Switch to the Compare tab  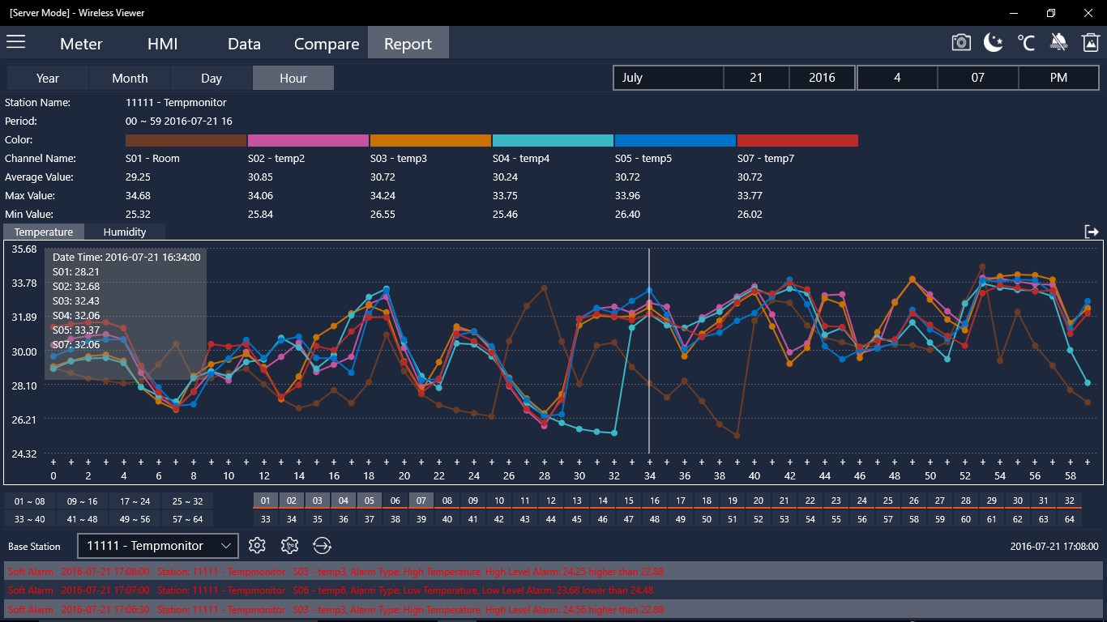(x=327, y=44)
